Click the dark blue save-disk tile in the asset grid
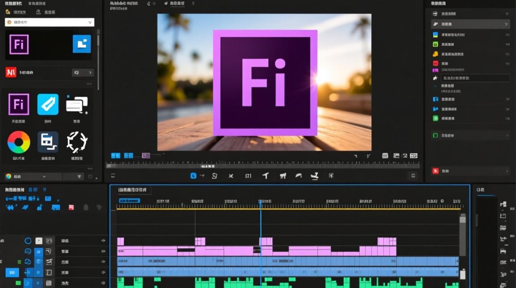Viewport: 516px width, 288px height. click(x=48, y=142)
